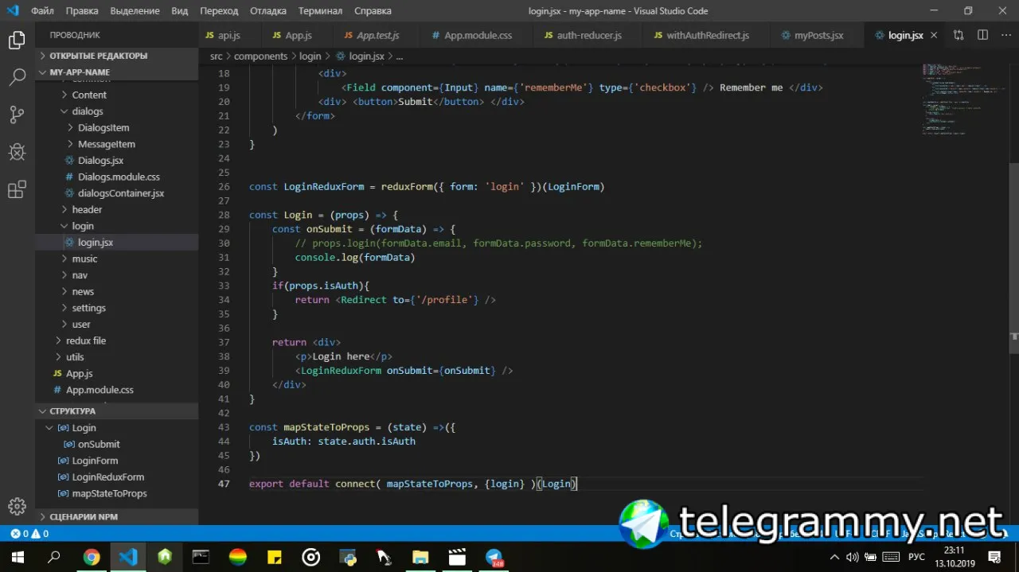Open the Manage gear menu
The width and height of the screenshot is (1019, 572).
17,506
